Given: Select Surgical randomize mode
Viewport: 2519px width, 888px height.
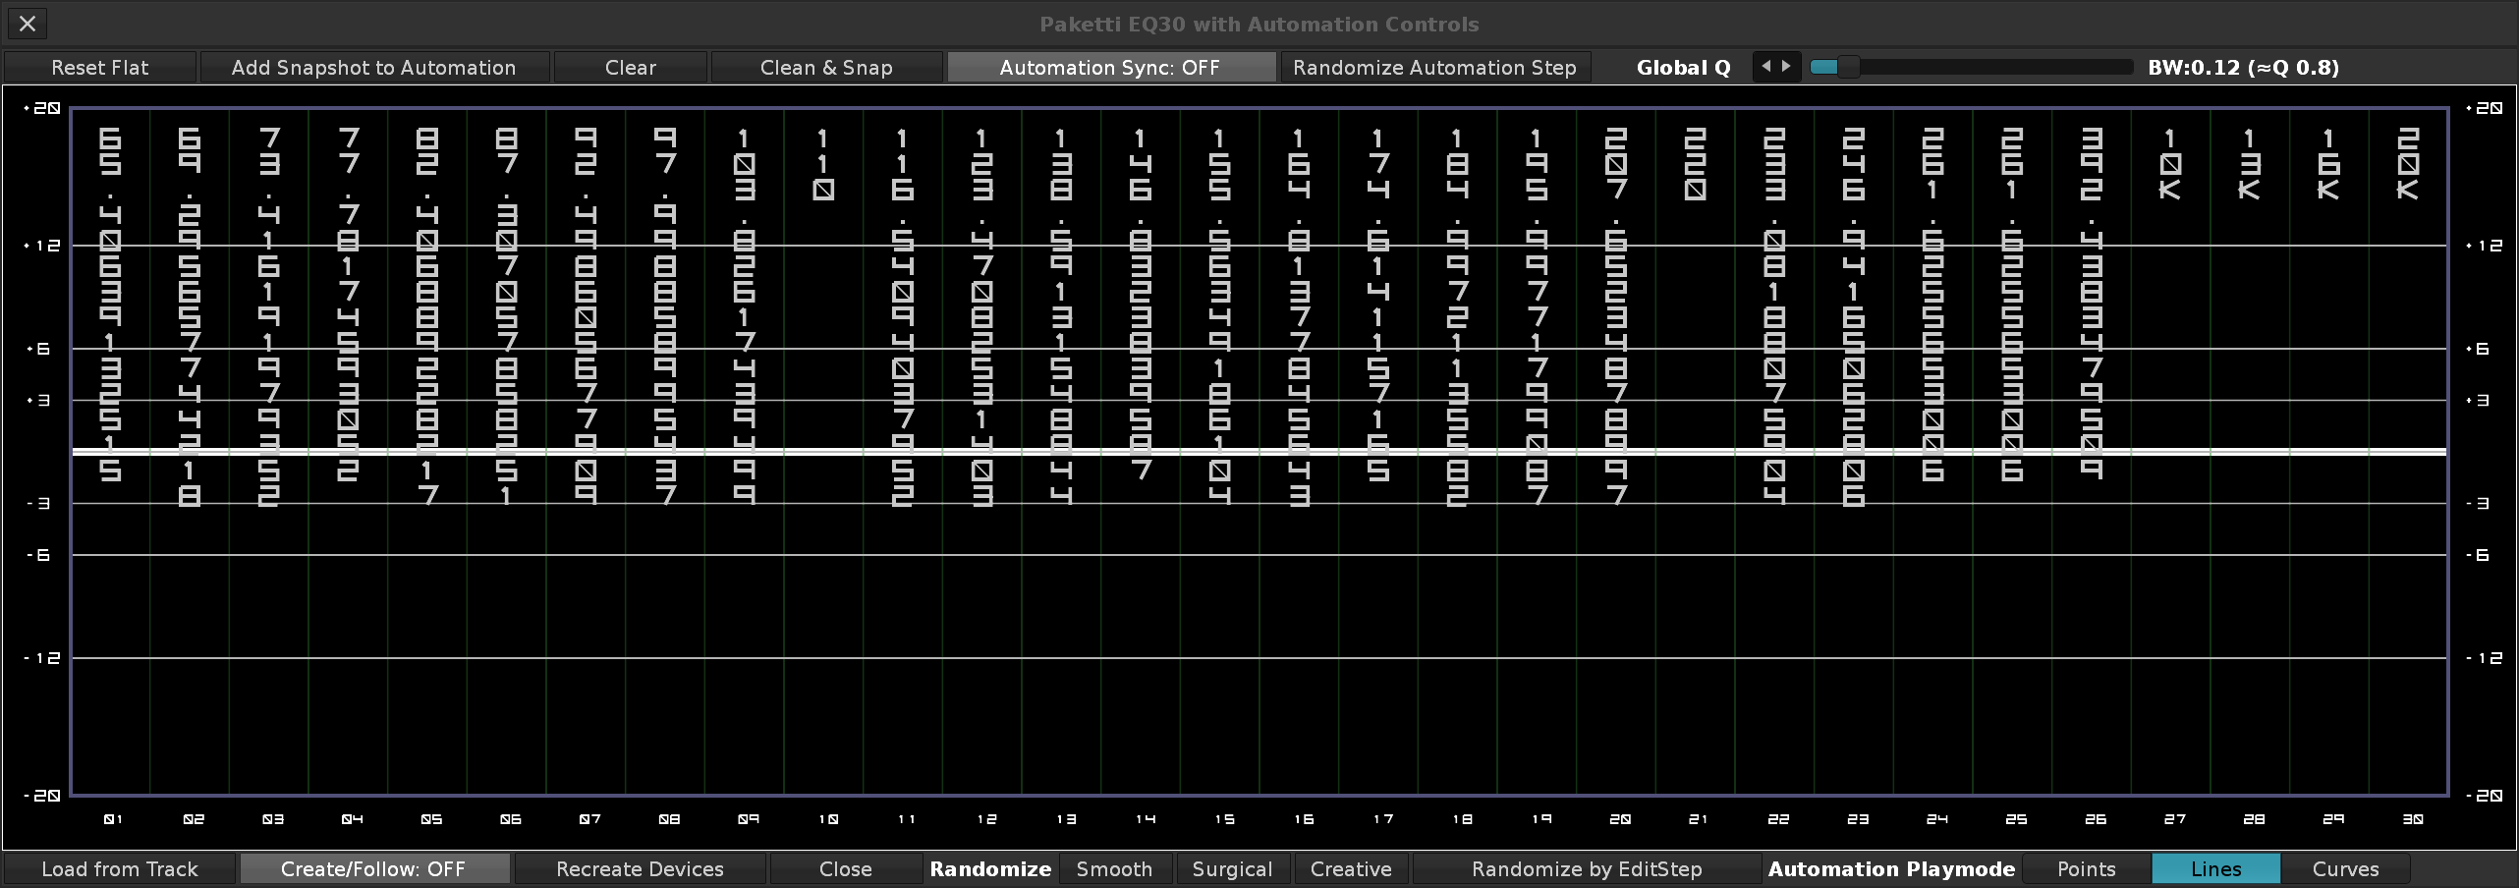Looking at the screenshot, I should (1233, 869).
